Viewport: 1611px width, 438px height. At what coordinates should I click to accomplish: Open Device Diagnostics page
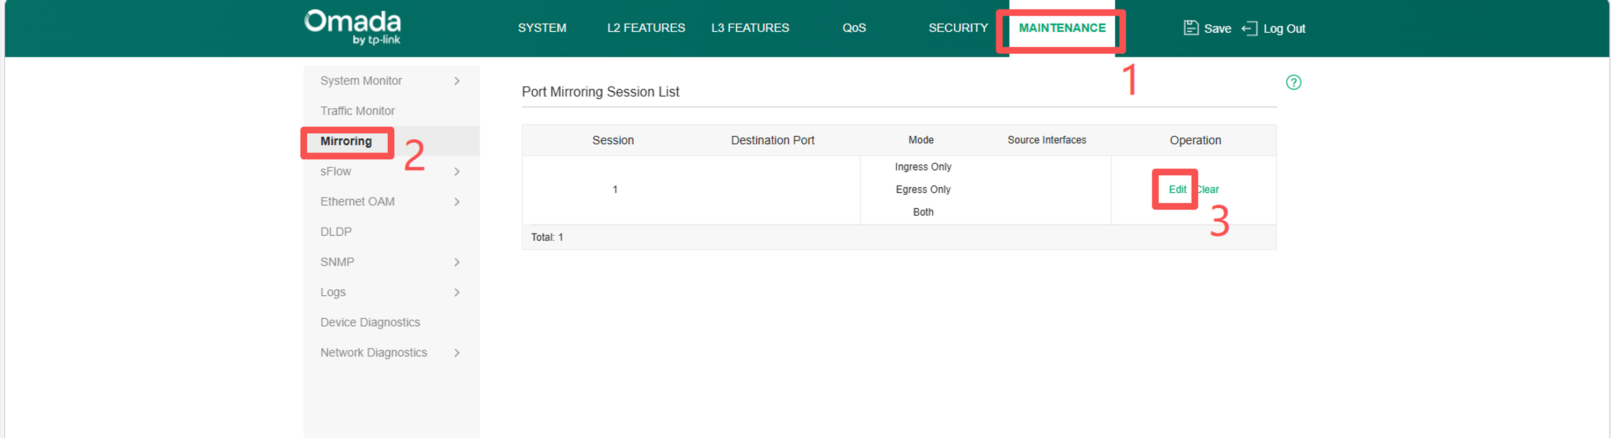[369, 323]
